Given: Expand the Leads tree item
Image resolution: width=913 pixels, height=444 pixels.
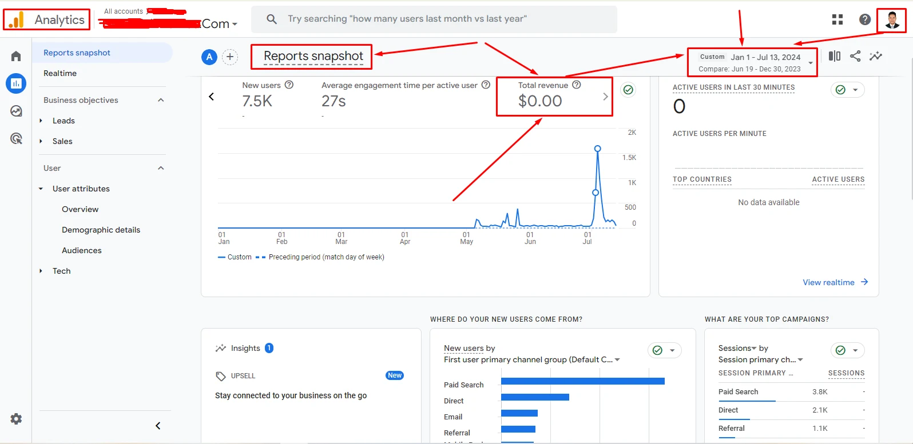Looking at the screenshot, I should pyautogui.click(x=41, y=121).
